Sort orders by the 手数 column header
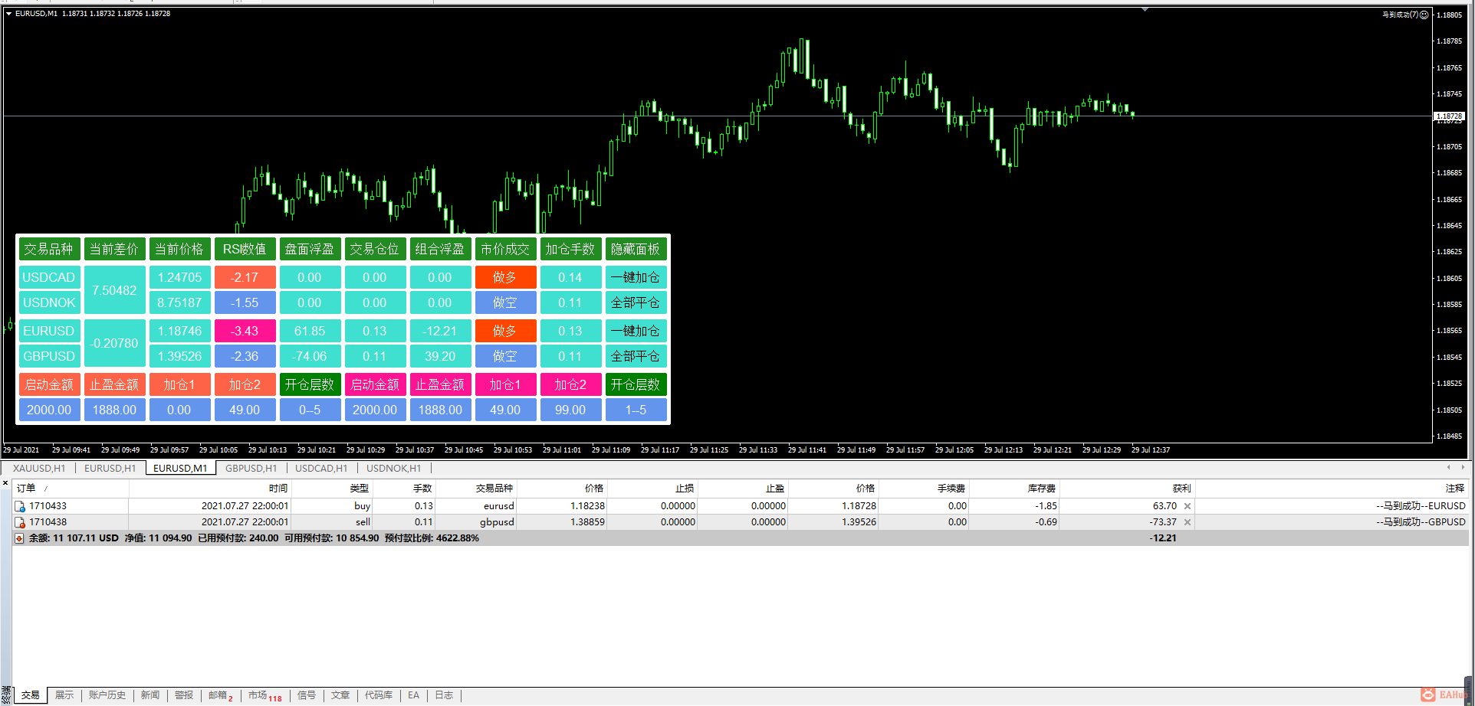Screen dimensions: 1475x706 [x=405, y=489]
